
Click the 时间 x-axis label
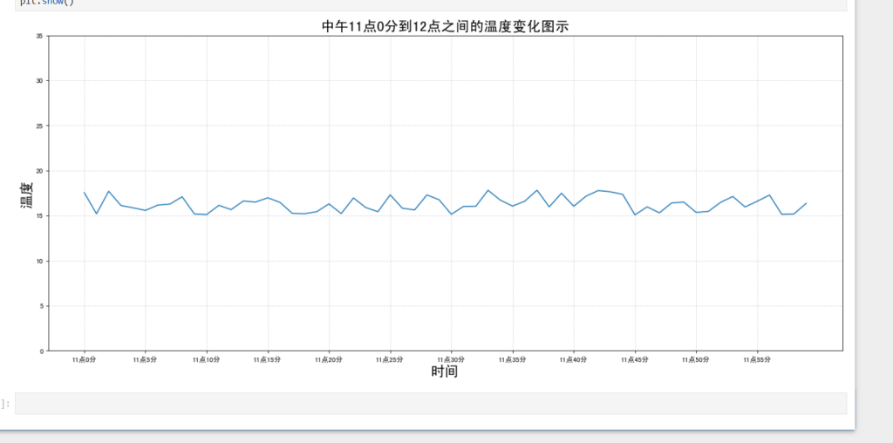tap(445, 372)
